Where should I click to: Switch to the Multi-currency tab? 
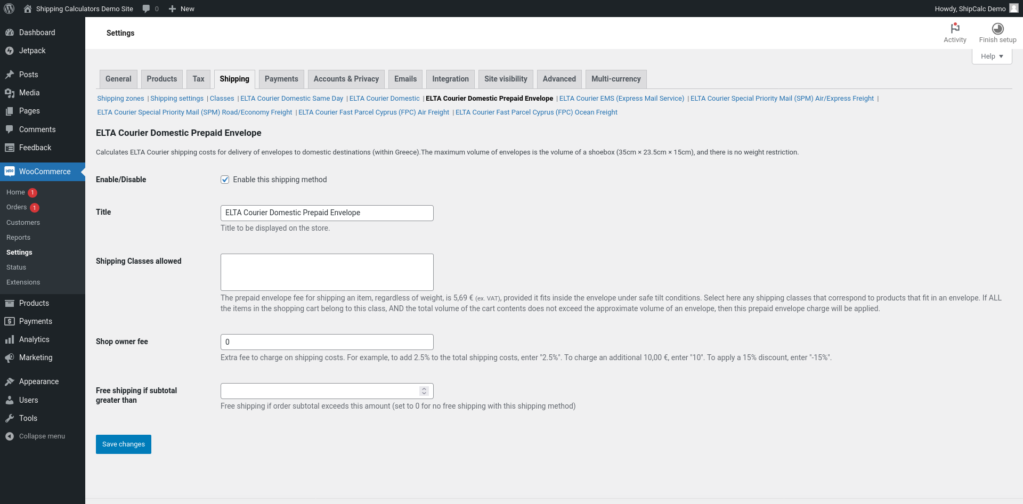click(616, 79)
